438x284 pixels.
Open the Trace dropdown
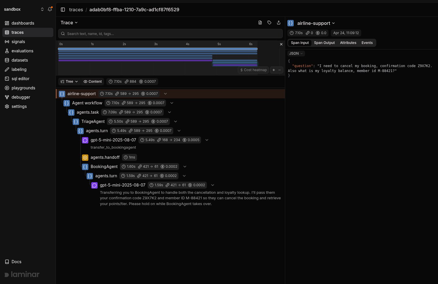click(69, 23)
